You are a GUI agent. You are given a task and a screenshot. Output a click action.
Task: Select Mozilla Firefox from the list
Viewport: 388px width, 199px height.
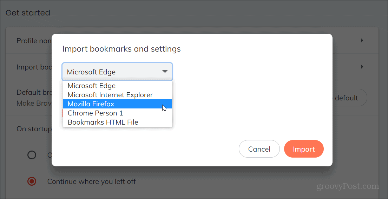(117, 104)
